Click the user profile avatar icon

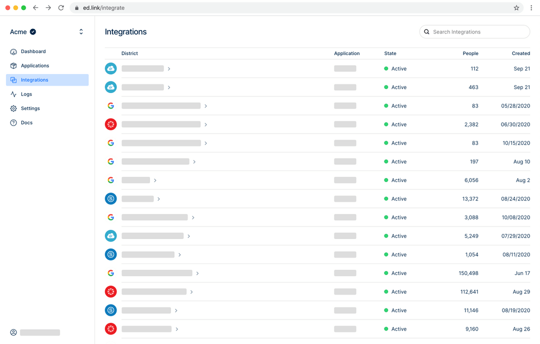click(x=13, y=332)
